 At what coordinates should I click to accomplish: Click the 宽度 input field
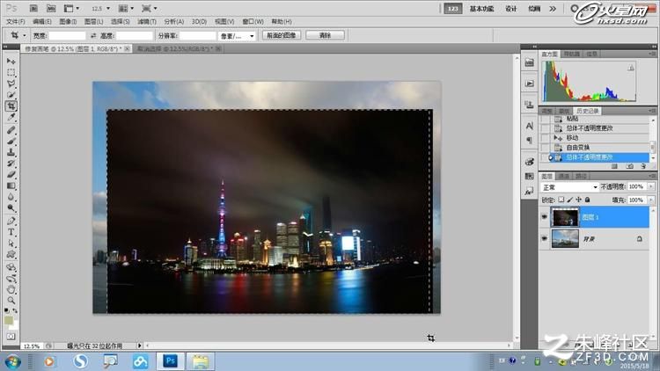point(67,36)
